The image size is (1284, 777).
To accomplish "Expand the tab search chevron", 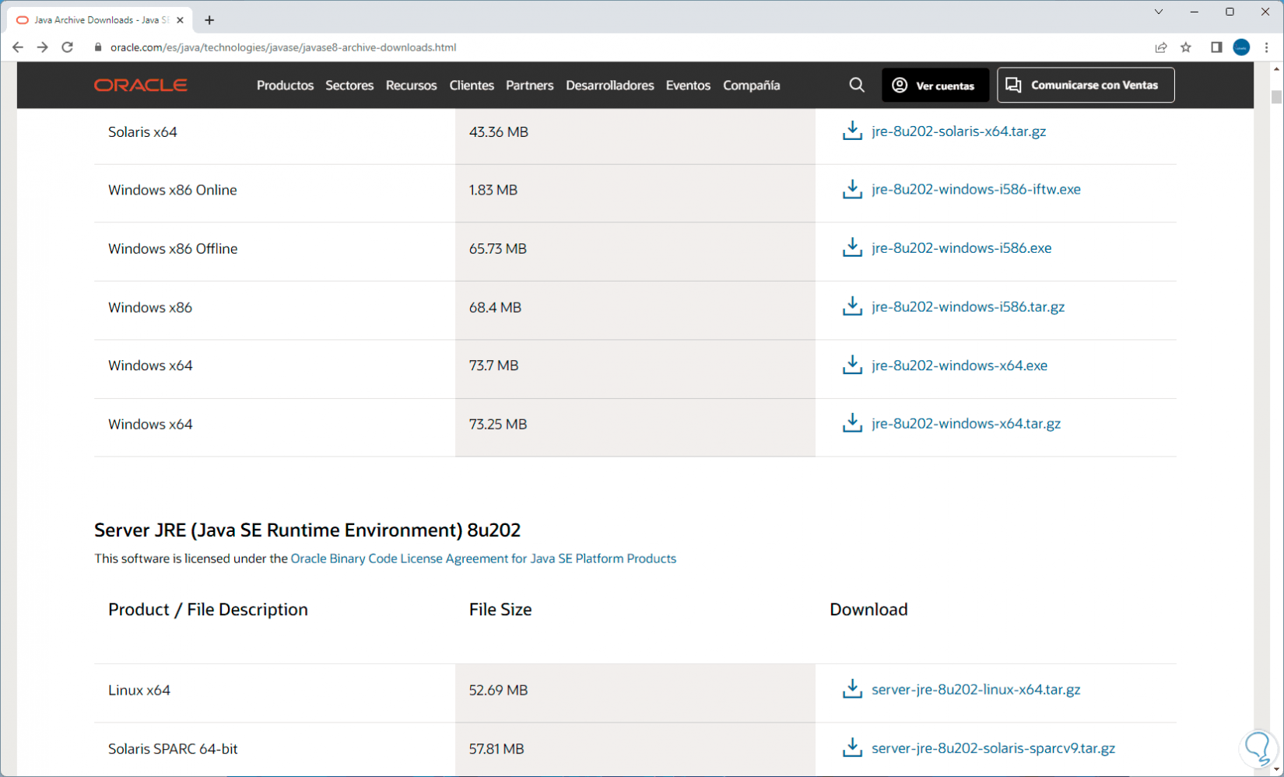I will pos(1158,12).
